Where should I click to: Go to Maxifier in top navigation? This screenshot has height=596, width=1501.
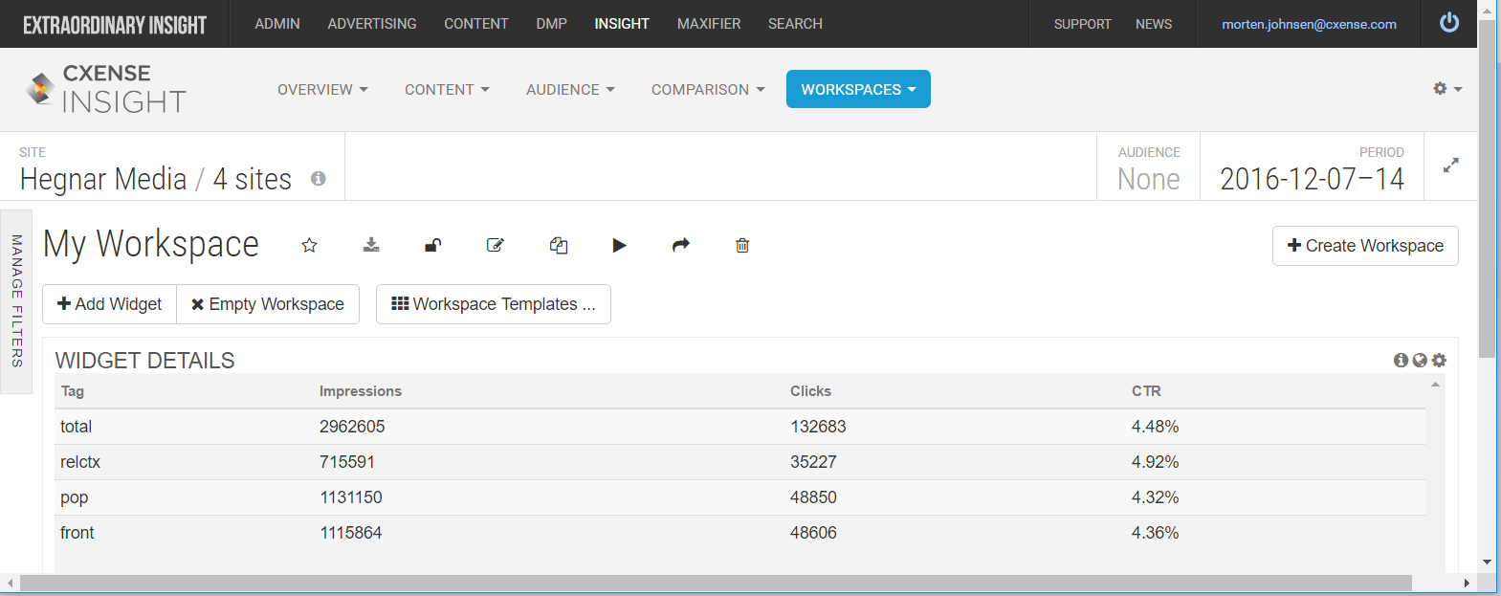click(709, 24)
